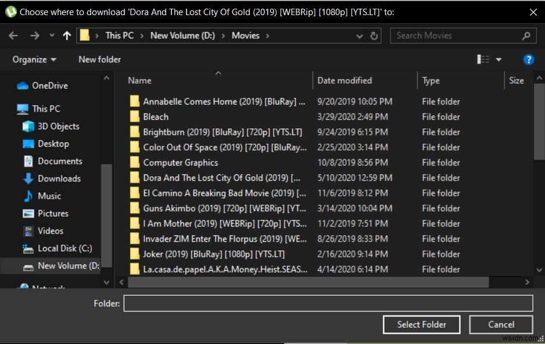Click New Volume (D:) in the breadcrumb
The width and height of the screenshot is (545, 344).
(x=182, y=35)
